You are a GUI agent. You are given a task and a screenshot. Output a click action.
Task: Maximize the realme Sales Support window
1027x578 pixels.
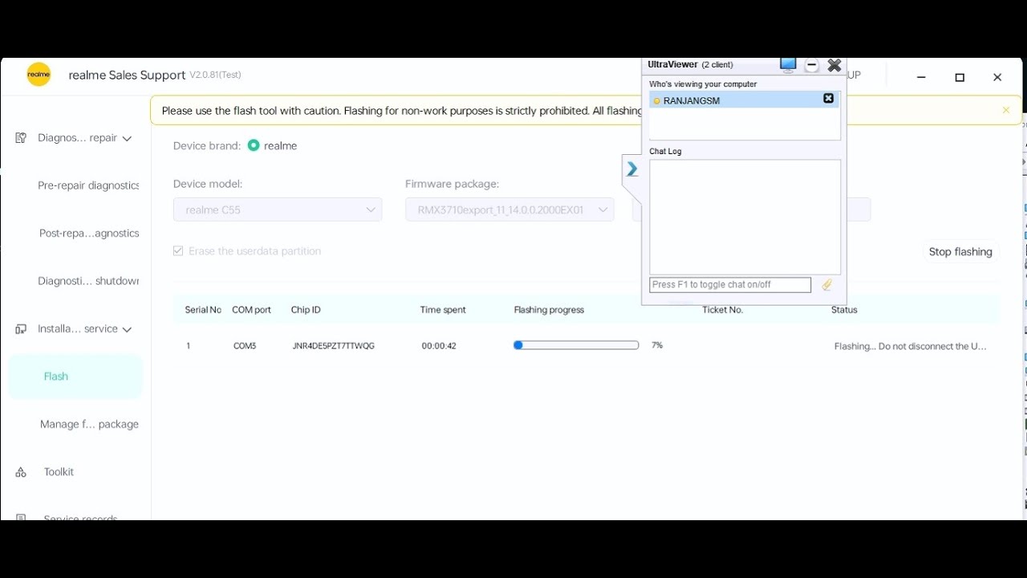(960, 77)
